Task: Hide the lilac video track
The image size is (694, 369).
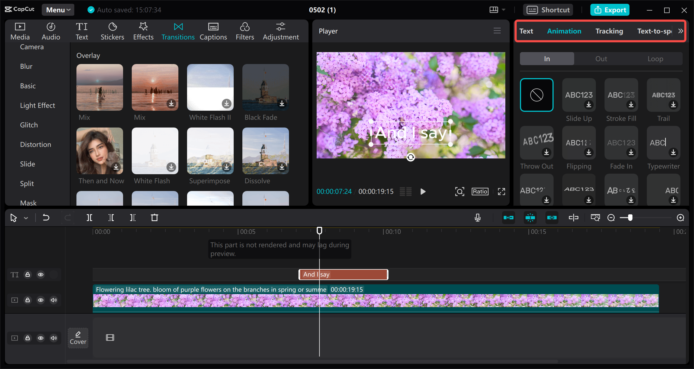Action: [x=41, y=300]
